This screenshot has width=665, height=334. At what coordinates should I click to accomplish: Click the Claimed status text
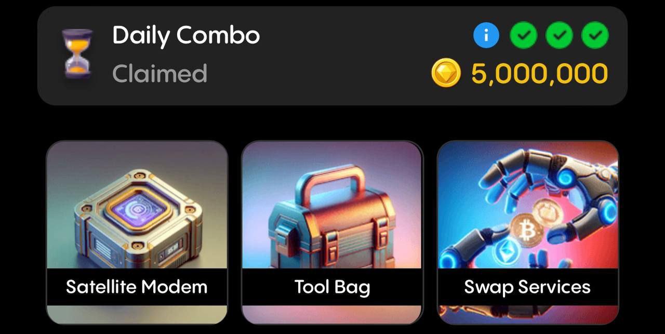click(159, 73)
